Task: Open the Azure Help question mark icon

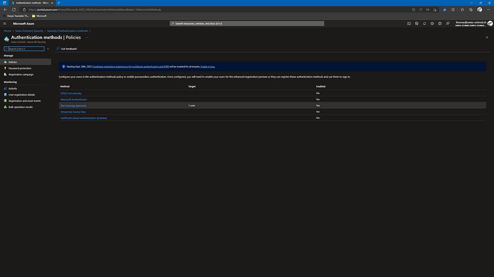Action: click(440, 24)
